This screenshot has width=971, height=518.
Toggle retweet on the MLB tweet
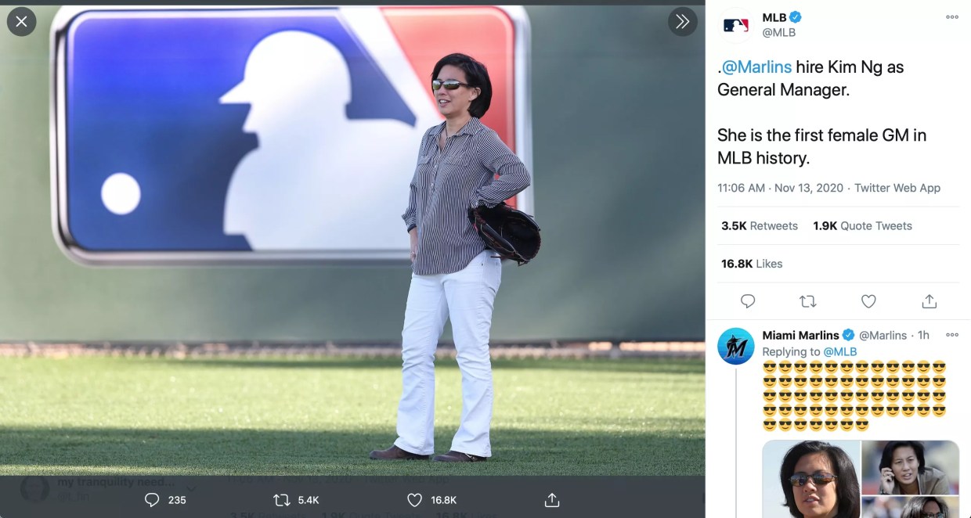pyautogui.click(x=808, y=300)
